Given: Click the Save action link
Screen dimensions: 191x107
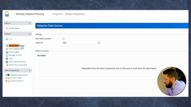Looking at the screenshot, I should click(11, 39).
